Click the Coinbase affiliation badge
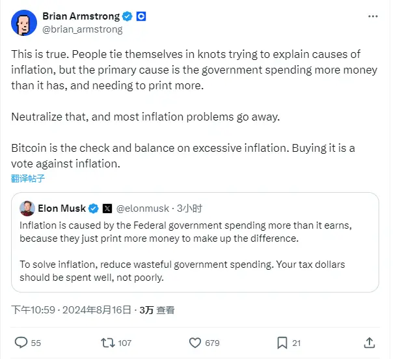The height and width of the screenshot is (359, 402). coord(141,16)
